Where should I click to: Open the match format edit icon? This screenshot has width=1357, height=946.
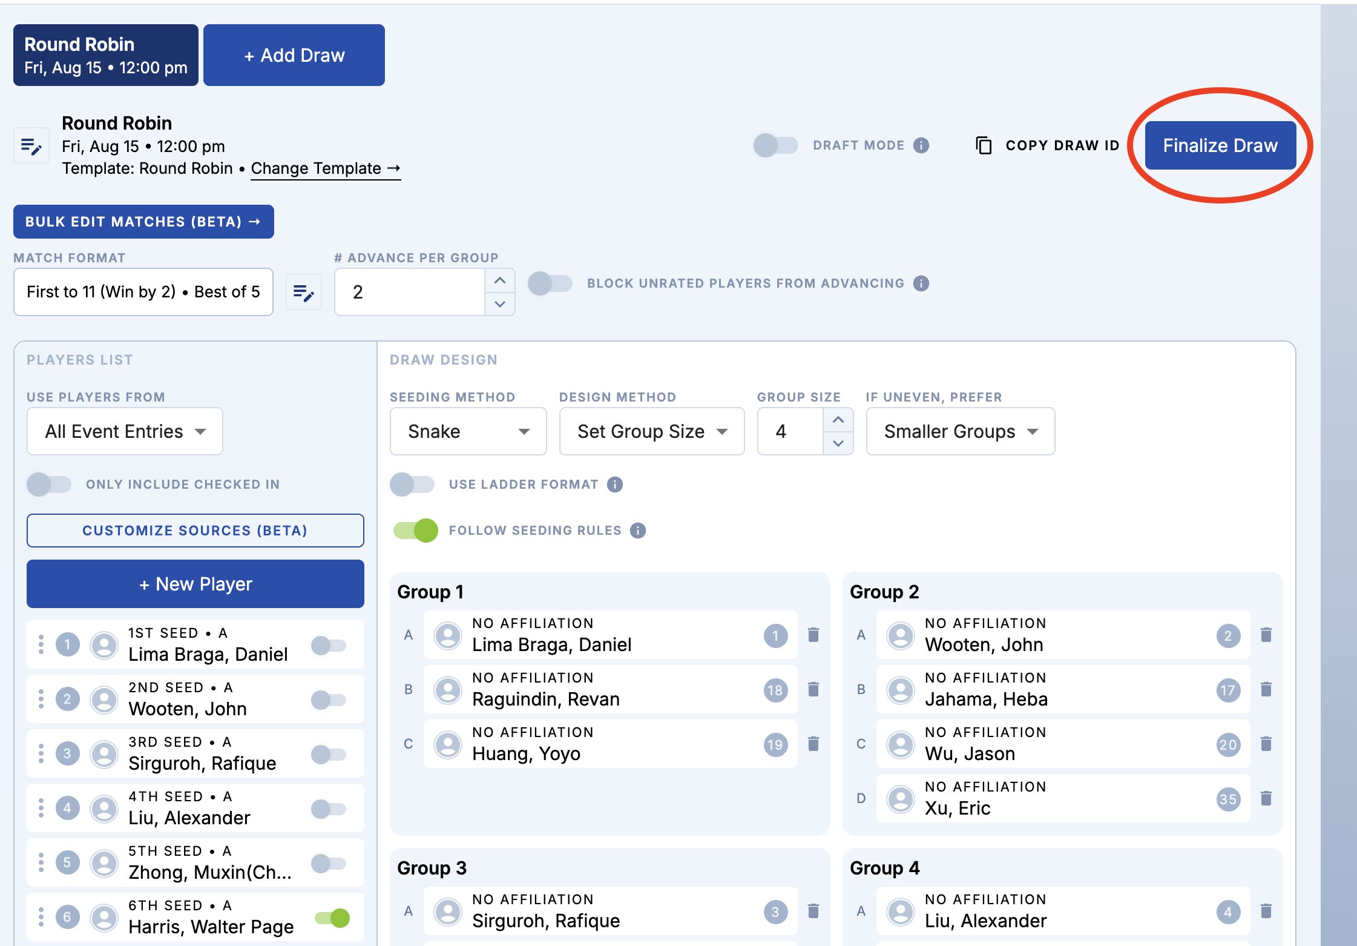click(303, 293)
